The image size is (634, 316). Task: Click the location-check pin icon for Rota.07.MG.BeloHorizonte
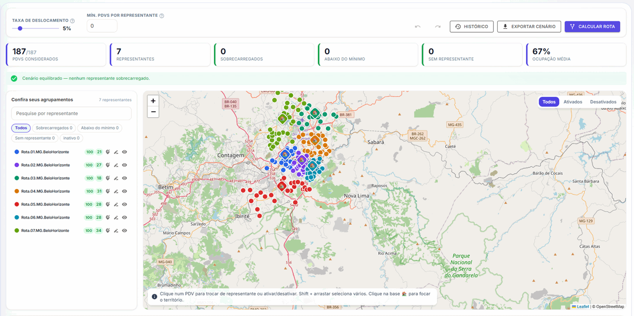pyautogui.click(x=108, y=231)
